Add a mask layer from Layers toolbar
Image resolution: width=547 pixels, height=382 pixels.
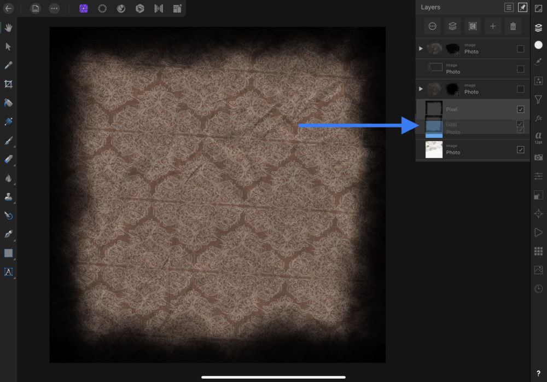[473, 26]
